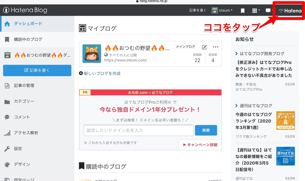This screenshot has height=181, width=305.
Task: Click the document icon beside 記事の管理
Action: tap(7, 86)
